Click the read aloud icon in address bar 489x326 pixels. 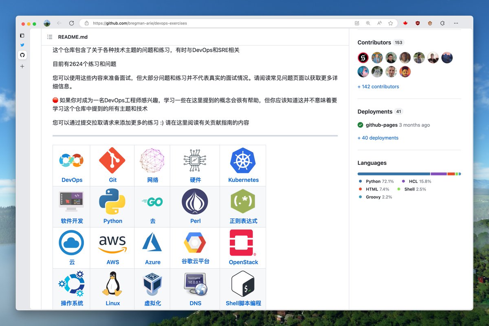point(379,23)
